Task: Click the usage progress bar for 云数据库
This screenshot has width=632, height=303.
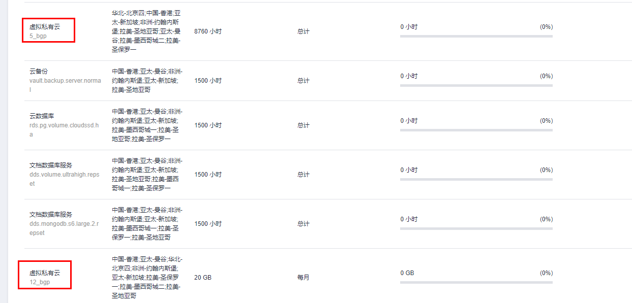Action: [476, 130]
